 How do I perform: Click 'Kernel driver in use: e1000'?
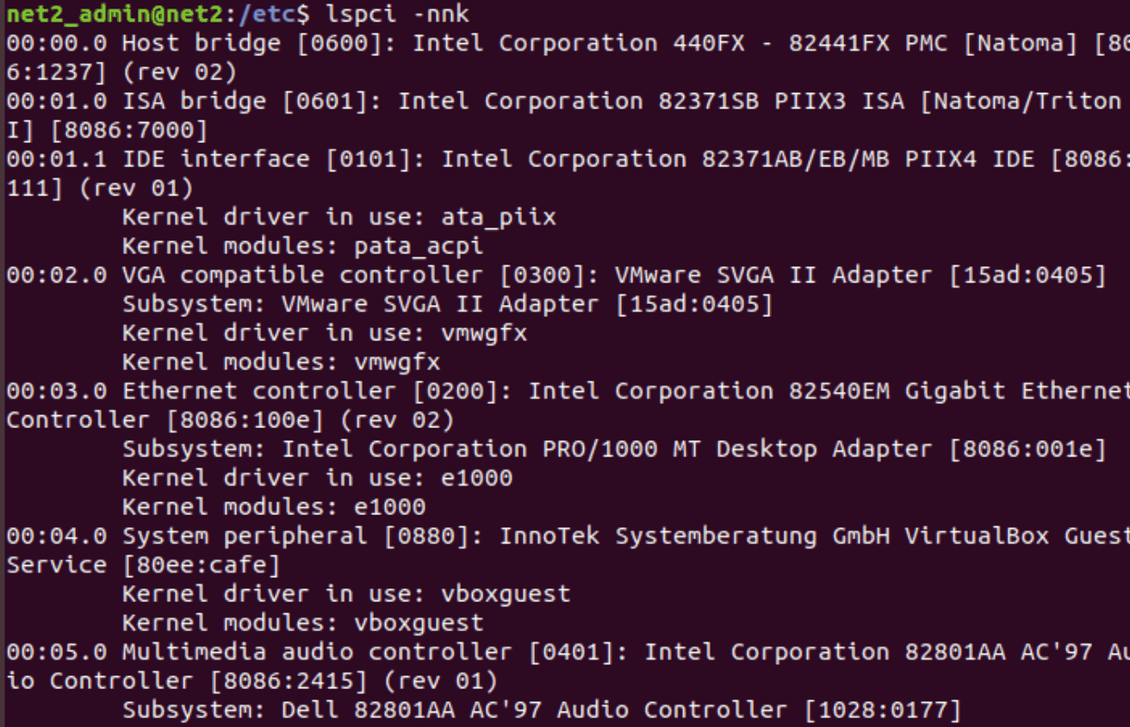click(x=318, y=477)
